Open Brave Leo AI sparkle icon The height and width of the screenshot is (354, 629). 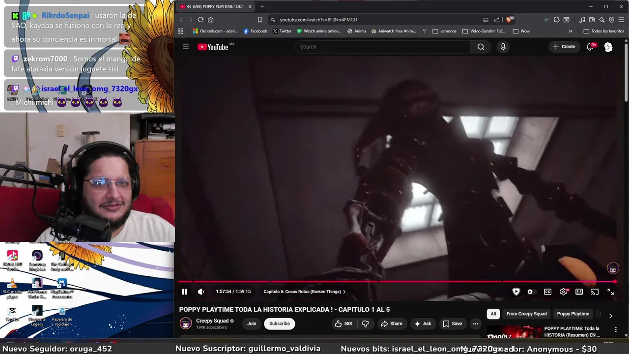point(601,20)
